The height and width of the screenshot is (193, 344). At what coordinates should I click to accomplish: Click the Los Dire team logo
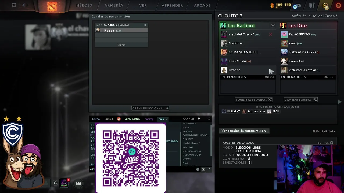283,25
